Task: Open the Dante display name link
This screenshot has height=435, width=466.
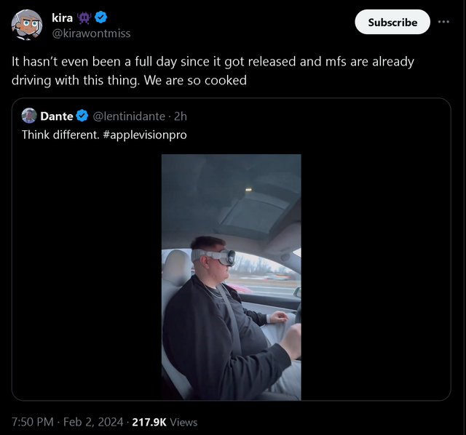Action: [56, 116]
